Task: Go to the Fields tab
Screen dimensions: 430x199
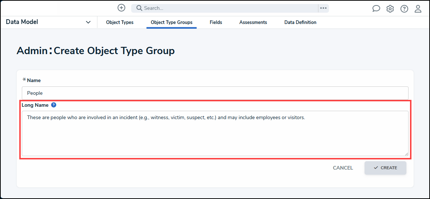Action: coord(216,23)
